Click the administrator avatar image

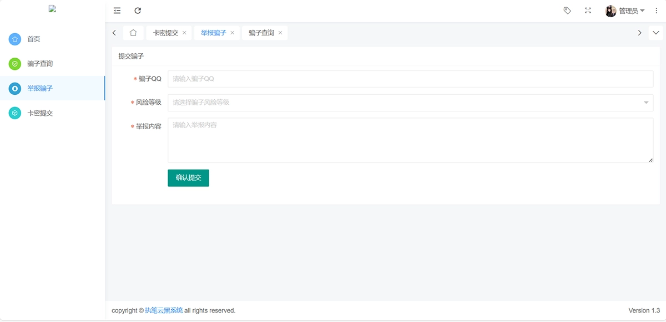(610, 11)
